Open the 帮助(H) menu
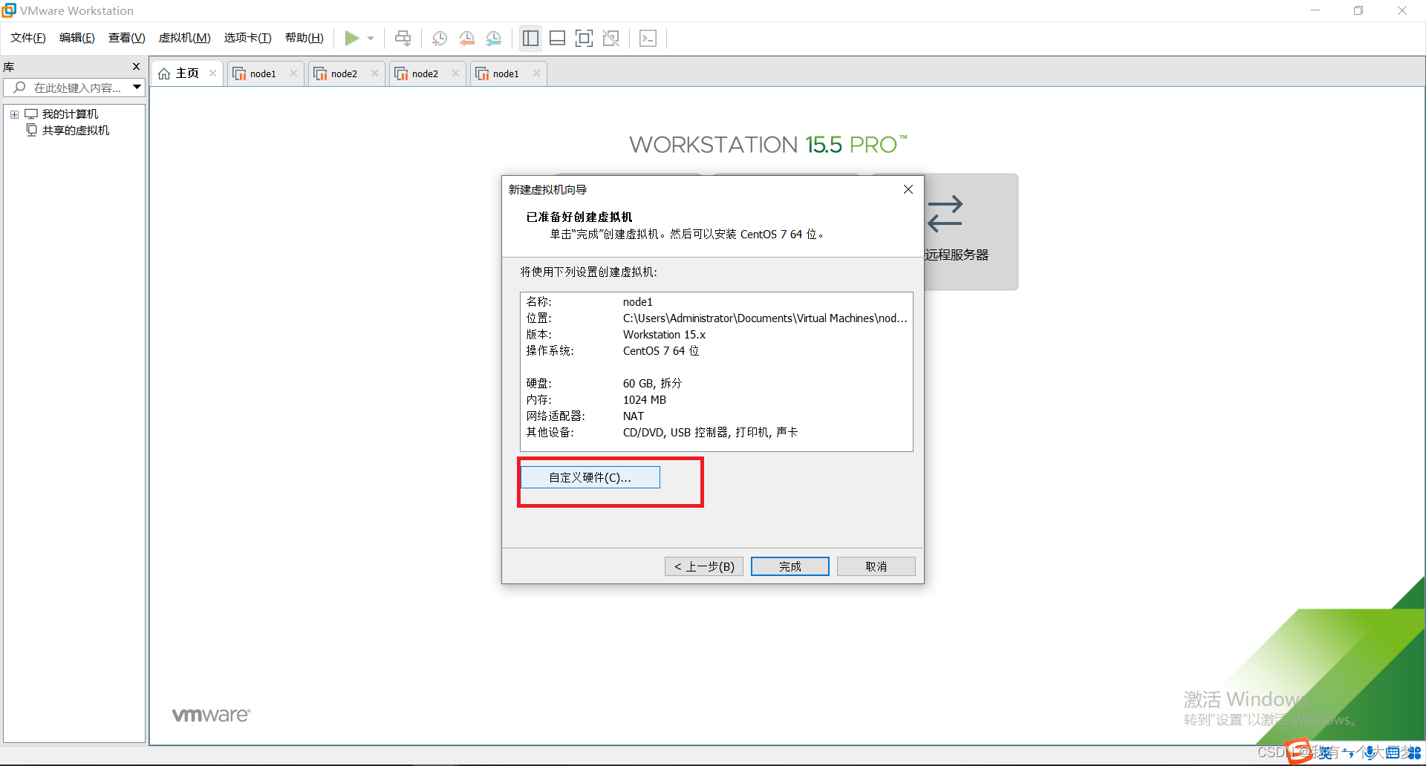Image resolution: width=1426 pixels, height=766 pixels. (x=305, y=38)
